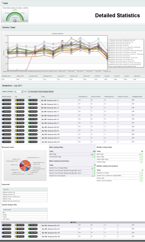Open the year dropdown showing 2011

coord(26,91)
